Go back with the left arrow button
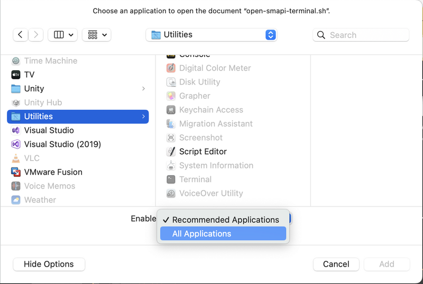423x284 pixels. pos(20,35)
